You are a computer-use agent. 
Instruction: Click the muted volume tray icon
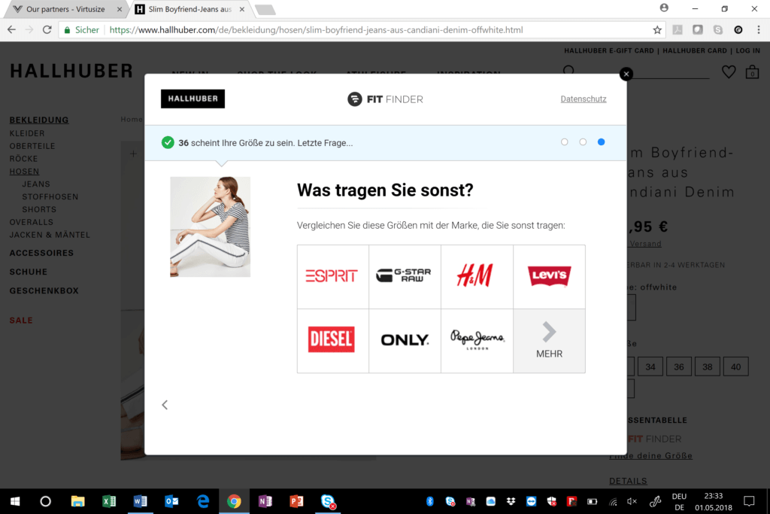click(632, 501)
